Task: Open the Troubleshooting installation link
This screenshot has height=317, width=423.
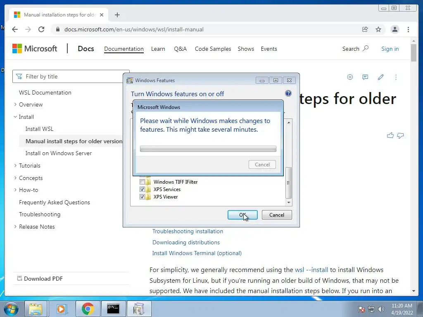Action: [x=188, y=231]
